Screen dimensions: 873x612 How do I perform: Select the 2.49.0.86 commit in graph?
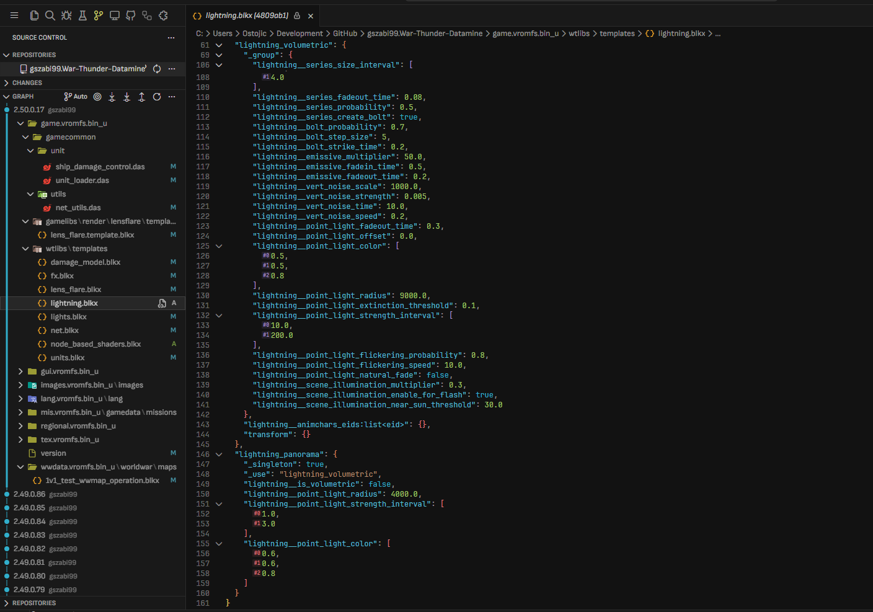tap(30, 494)
